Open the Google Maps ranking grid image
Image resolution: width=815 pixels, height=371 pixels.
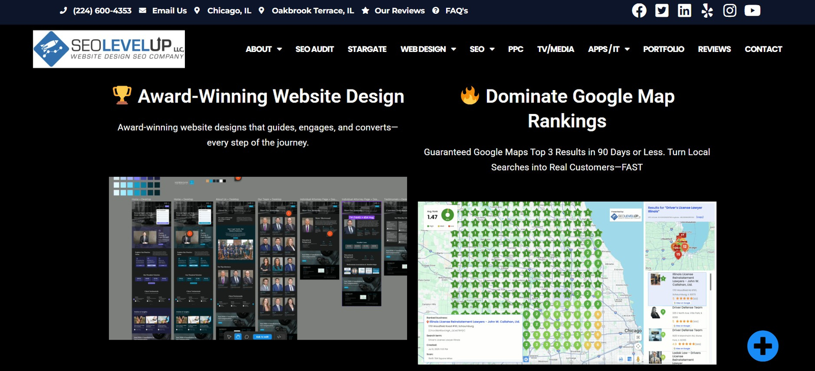(x=567, y=283)
